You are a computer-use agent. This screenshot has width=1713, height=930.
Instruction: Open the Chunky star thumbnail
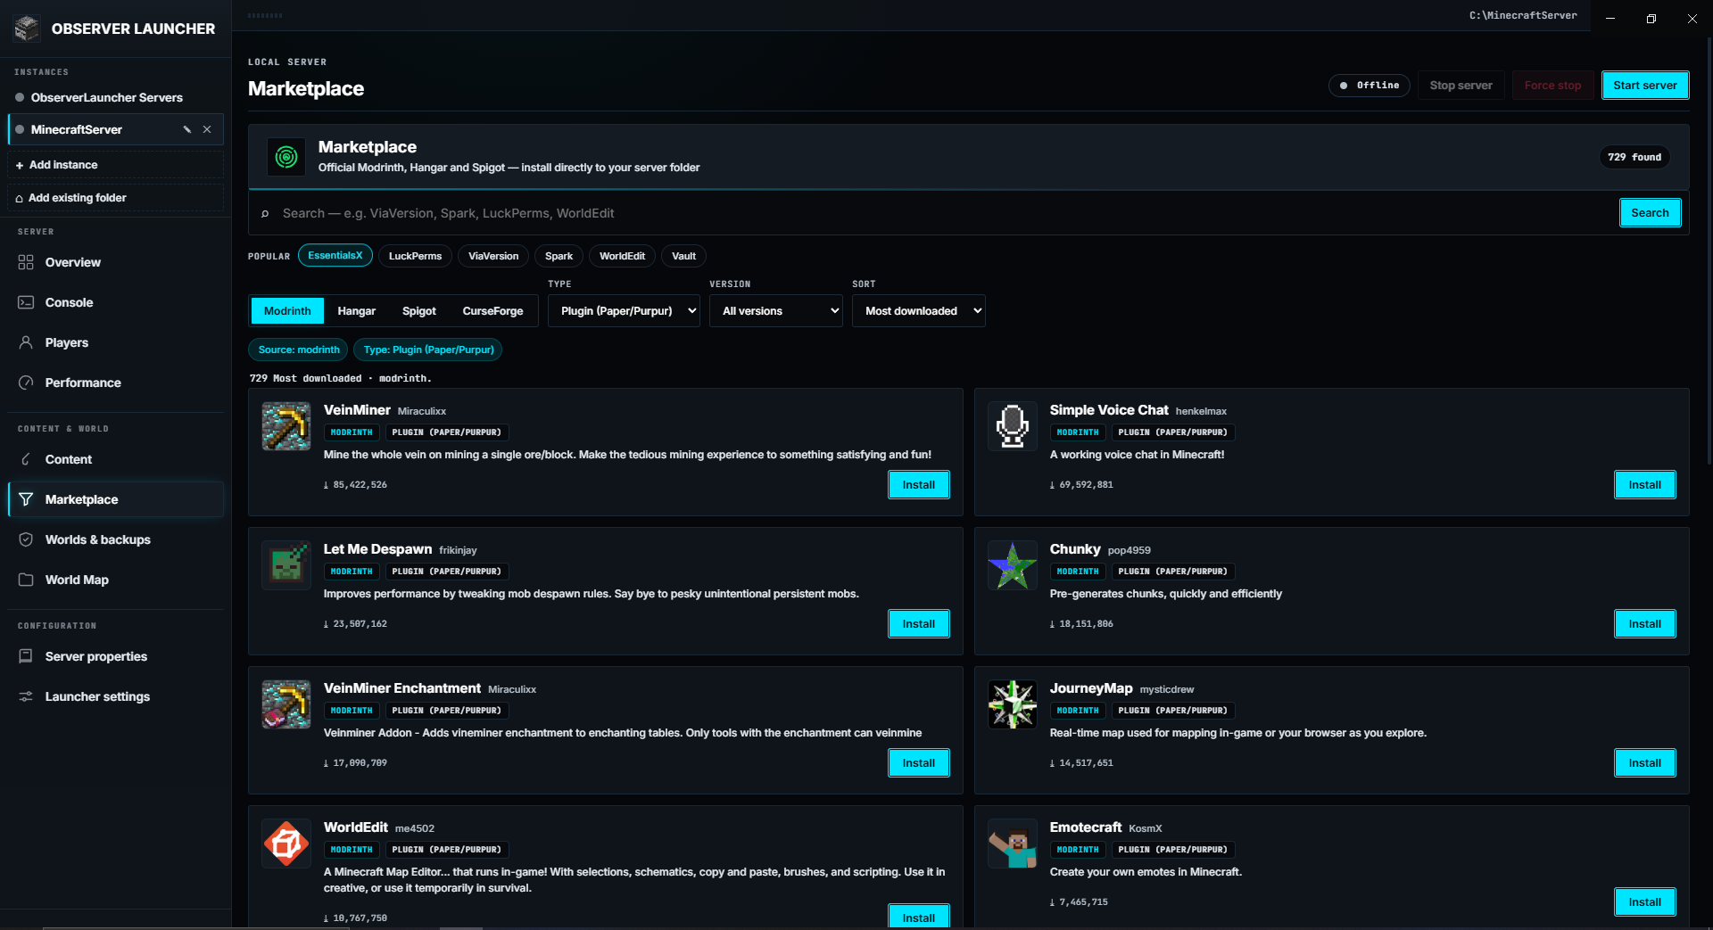point(1013,565)
